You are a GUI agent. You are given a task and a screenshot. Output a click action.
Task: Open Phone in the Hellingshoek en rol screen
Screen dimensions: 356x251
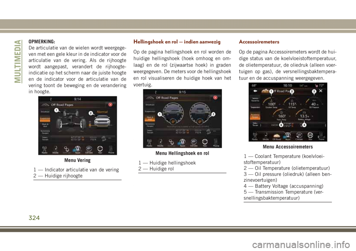click(x=216, y=143)
